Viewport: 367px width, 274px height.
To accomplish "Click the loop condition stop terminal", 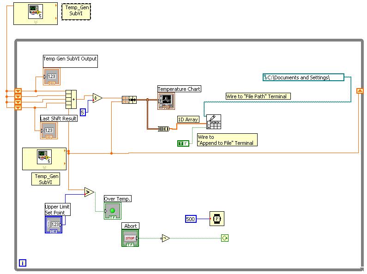I will (225, 238).
